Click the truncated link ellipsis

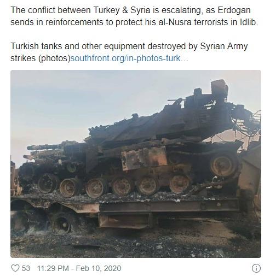[x=185, y=58]
